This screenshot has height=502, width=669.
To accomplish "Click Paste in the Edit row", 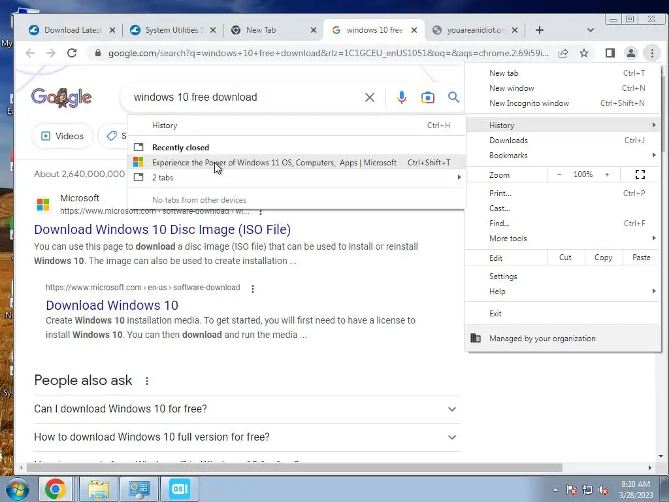I will coord(641,258).
